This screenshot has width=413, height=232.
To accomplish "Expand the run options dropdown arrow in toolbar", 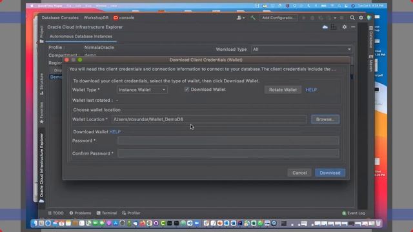I will 335,18.
